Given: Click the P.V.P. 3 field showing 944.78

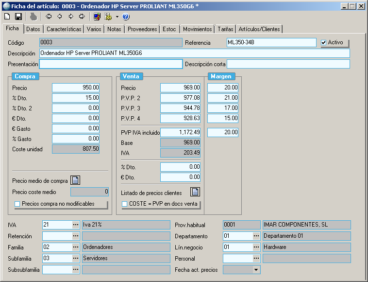Looking at the screenshot, I should click(x=181, y=108).
